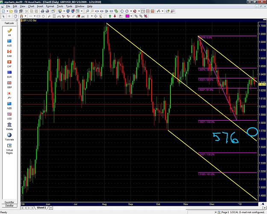The height and width of the screenshot is (214, 267).
Task: Open the Edit menu
Action: pyautogui.click(x=15, y=6)
